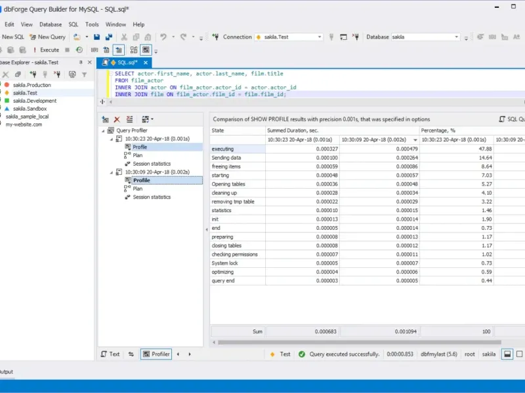Click the New SQL toolbar button
This screenshot has width=525, height=393.
[12, 37]
